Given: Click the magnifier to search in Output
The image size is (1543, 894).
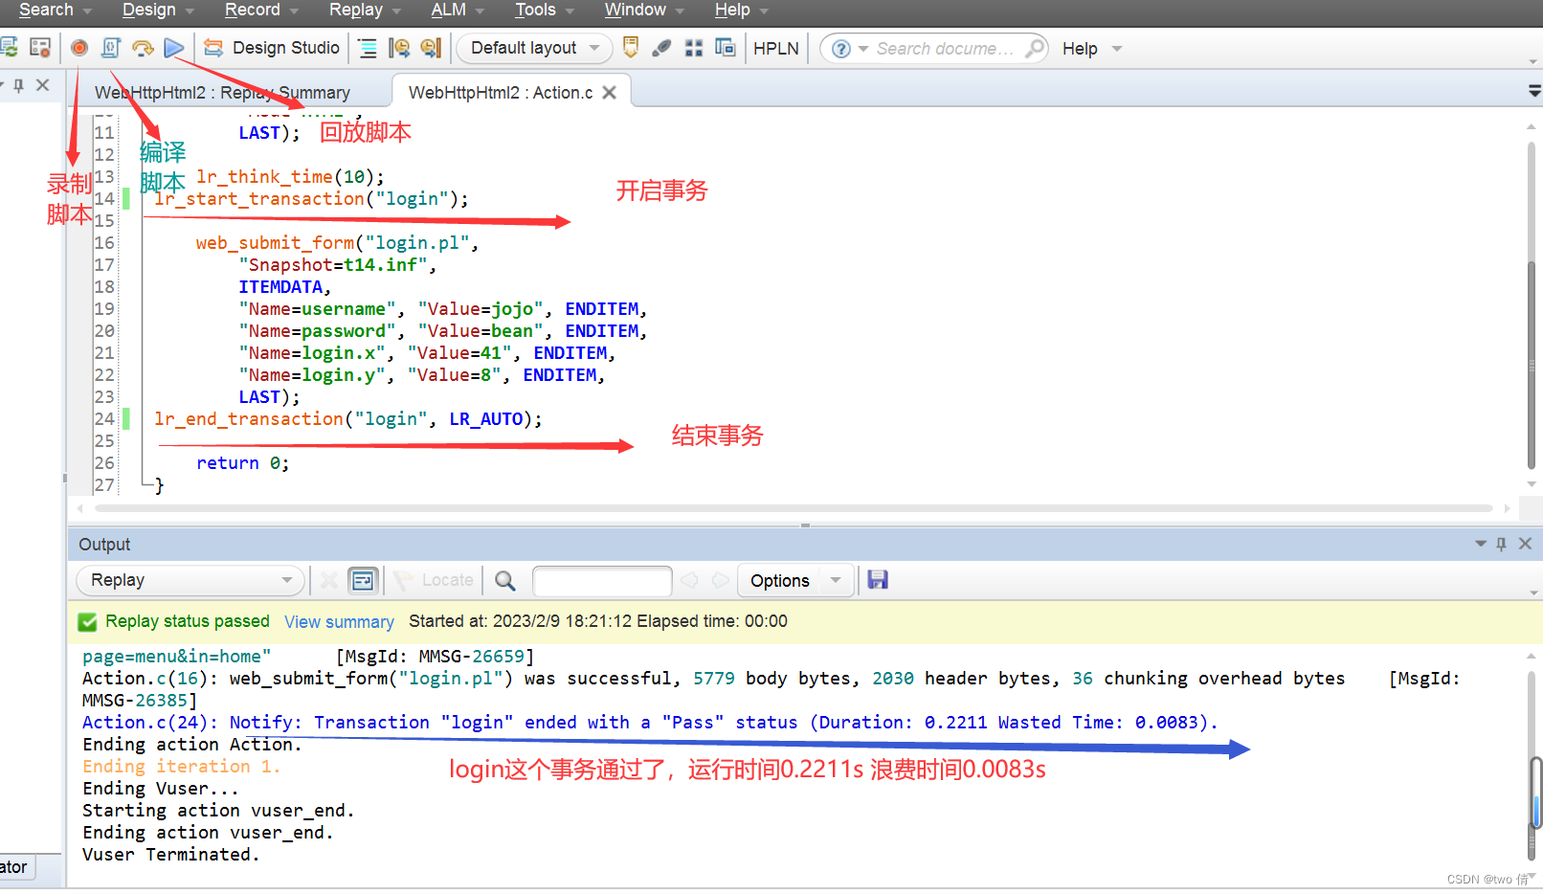Looking at the screenshot, I should tap(504, 580).
